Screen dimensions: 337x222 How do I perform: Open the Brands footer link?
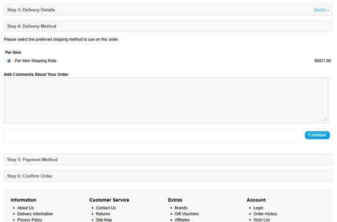pyautogui.click(x=181, y=208)
